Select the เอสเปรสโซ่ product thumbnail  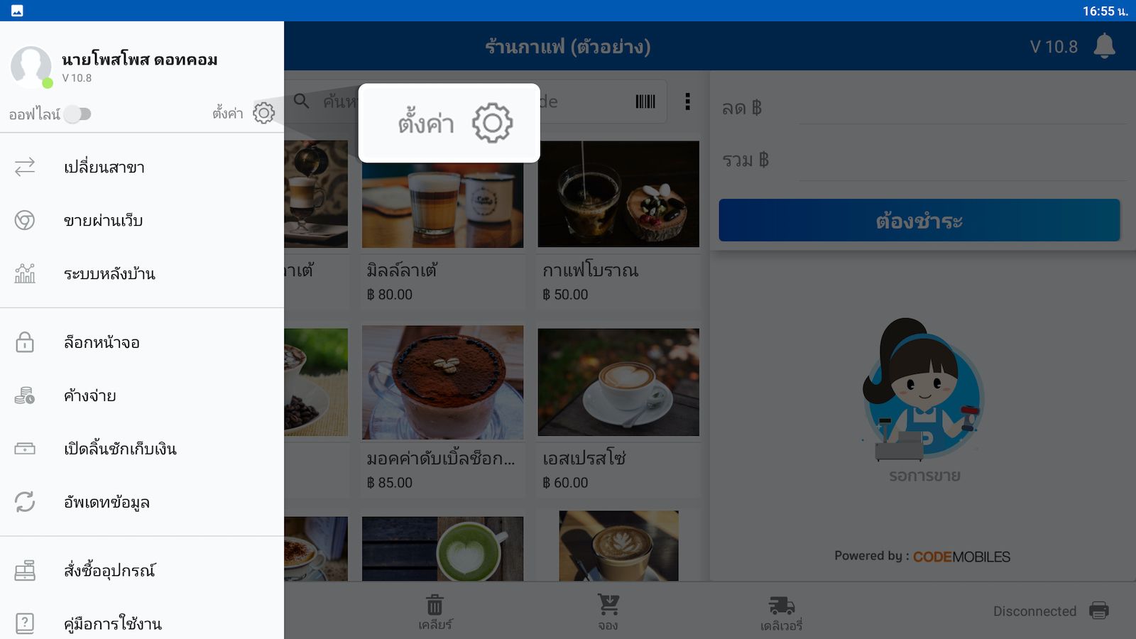pos(618,382)
